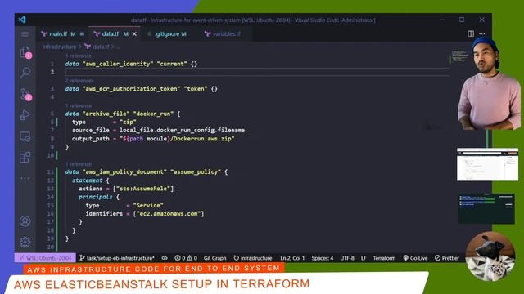
Task: Minimize the VS Code window
Action: (442, 20)
